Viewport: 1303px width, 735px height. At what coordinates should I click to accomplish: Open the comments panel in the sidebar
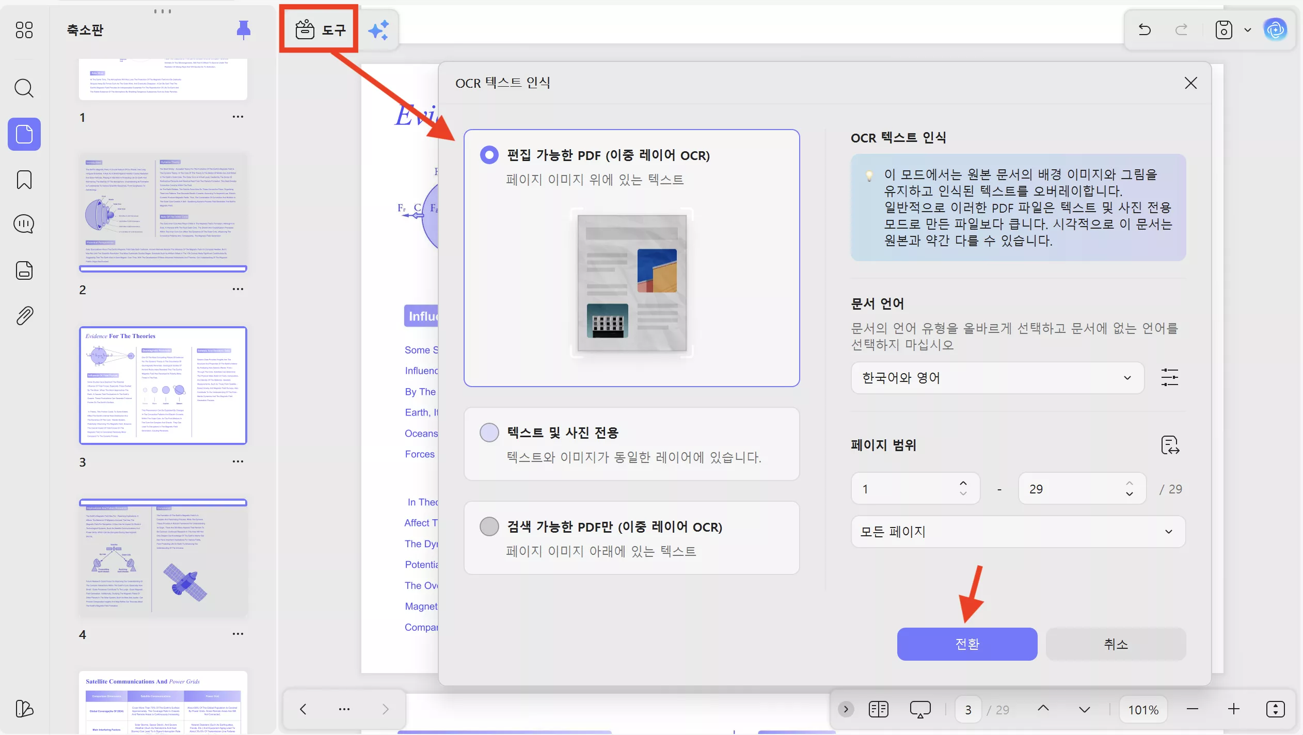[x=24, y=223]
